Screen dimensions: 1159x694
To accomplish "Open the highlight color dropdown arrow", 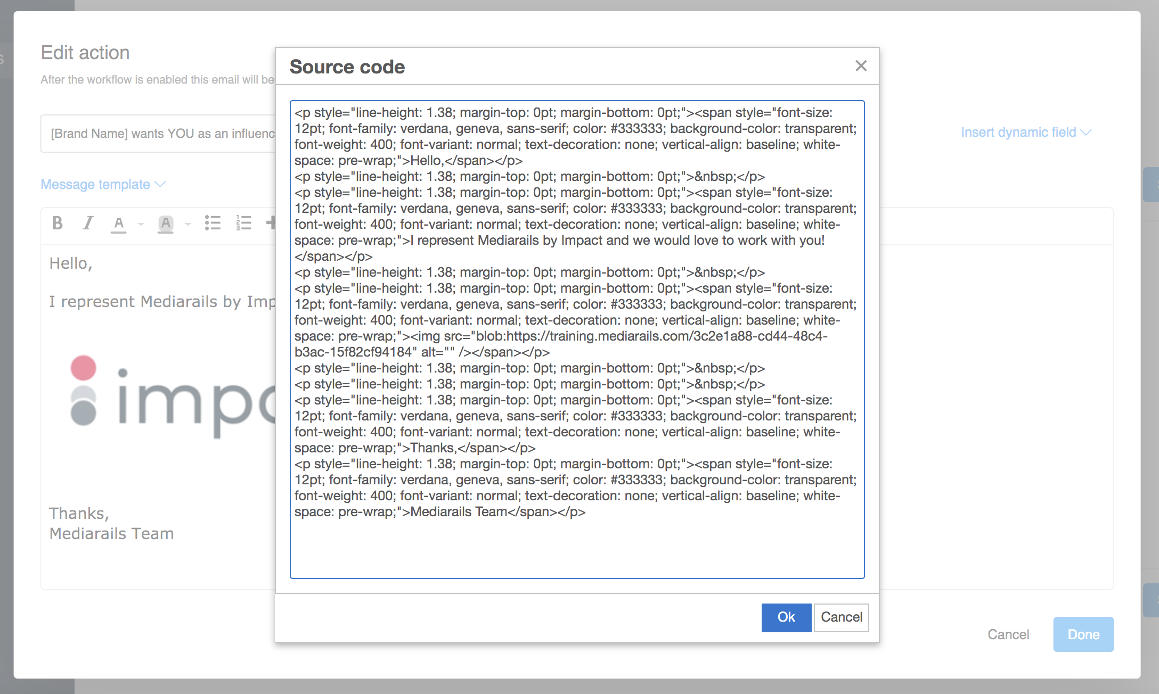I will pyautogui.click(x=186, y=225).
